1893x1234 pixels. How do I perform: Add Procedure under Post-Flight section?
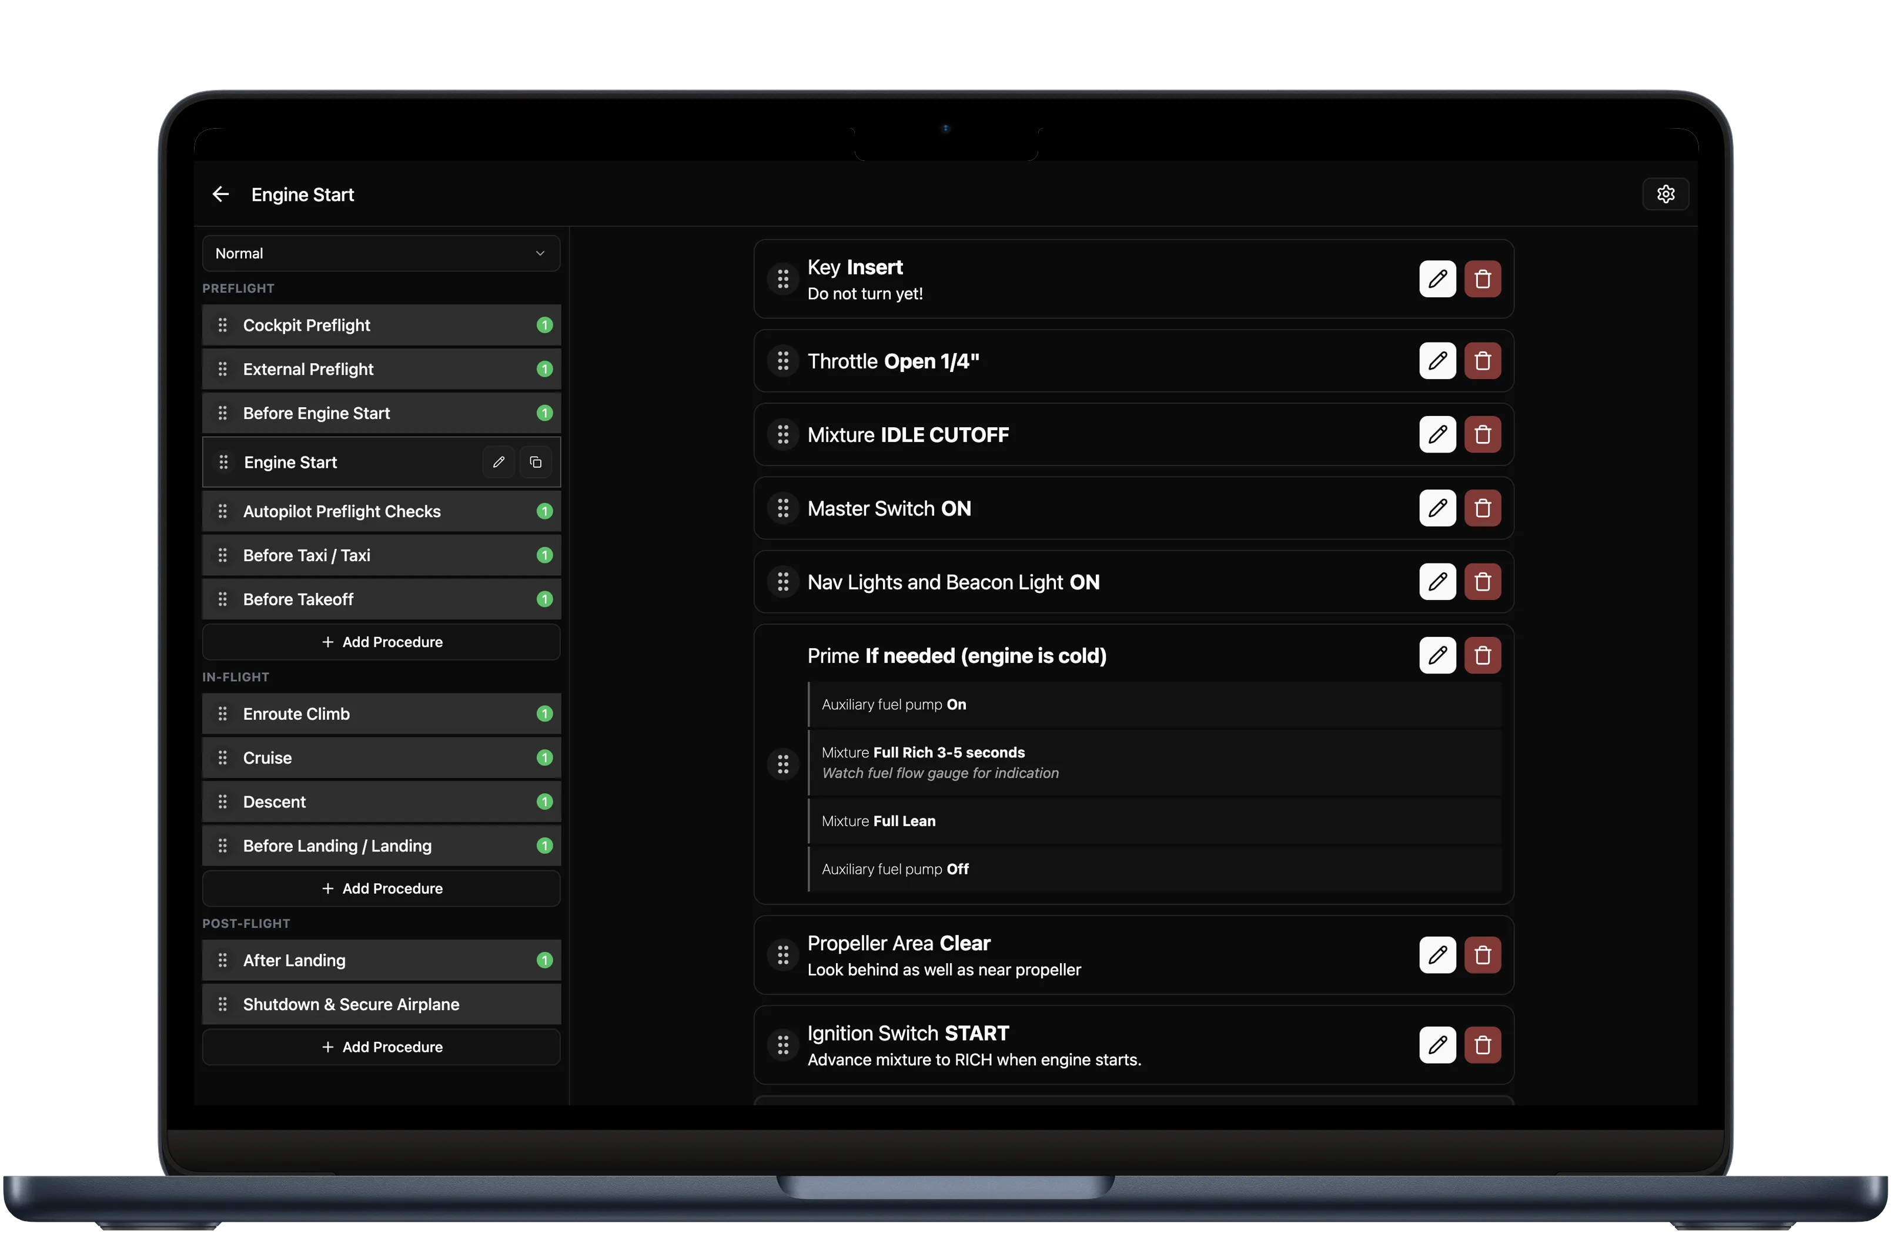point(381,1048)
